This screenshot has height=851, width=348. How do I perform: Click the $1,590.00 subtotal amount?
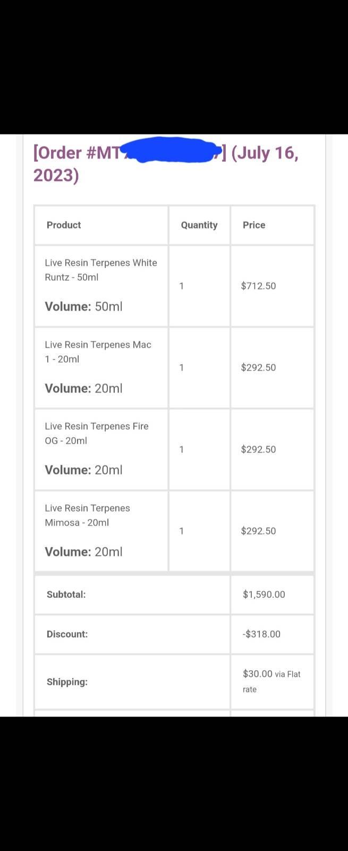[x=264, y=595]
